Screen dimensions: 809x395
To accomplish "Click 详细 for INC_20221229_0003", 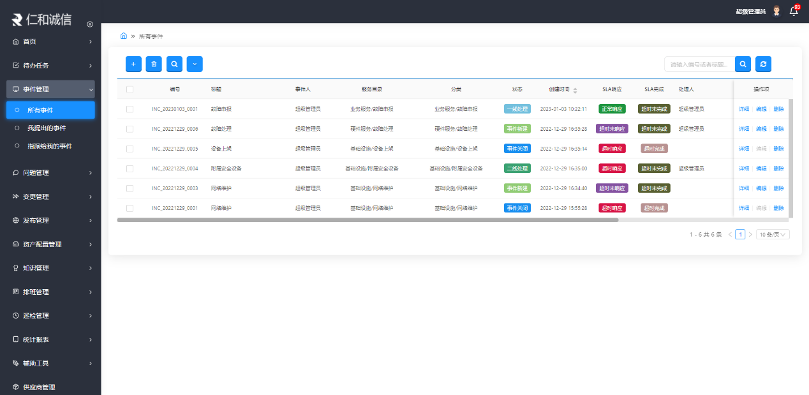I will 744,188.
